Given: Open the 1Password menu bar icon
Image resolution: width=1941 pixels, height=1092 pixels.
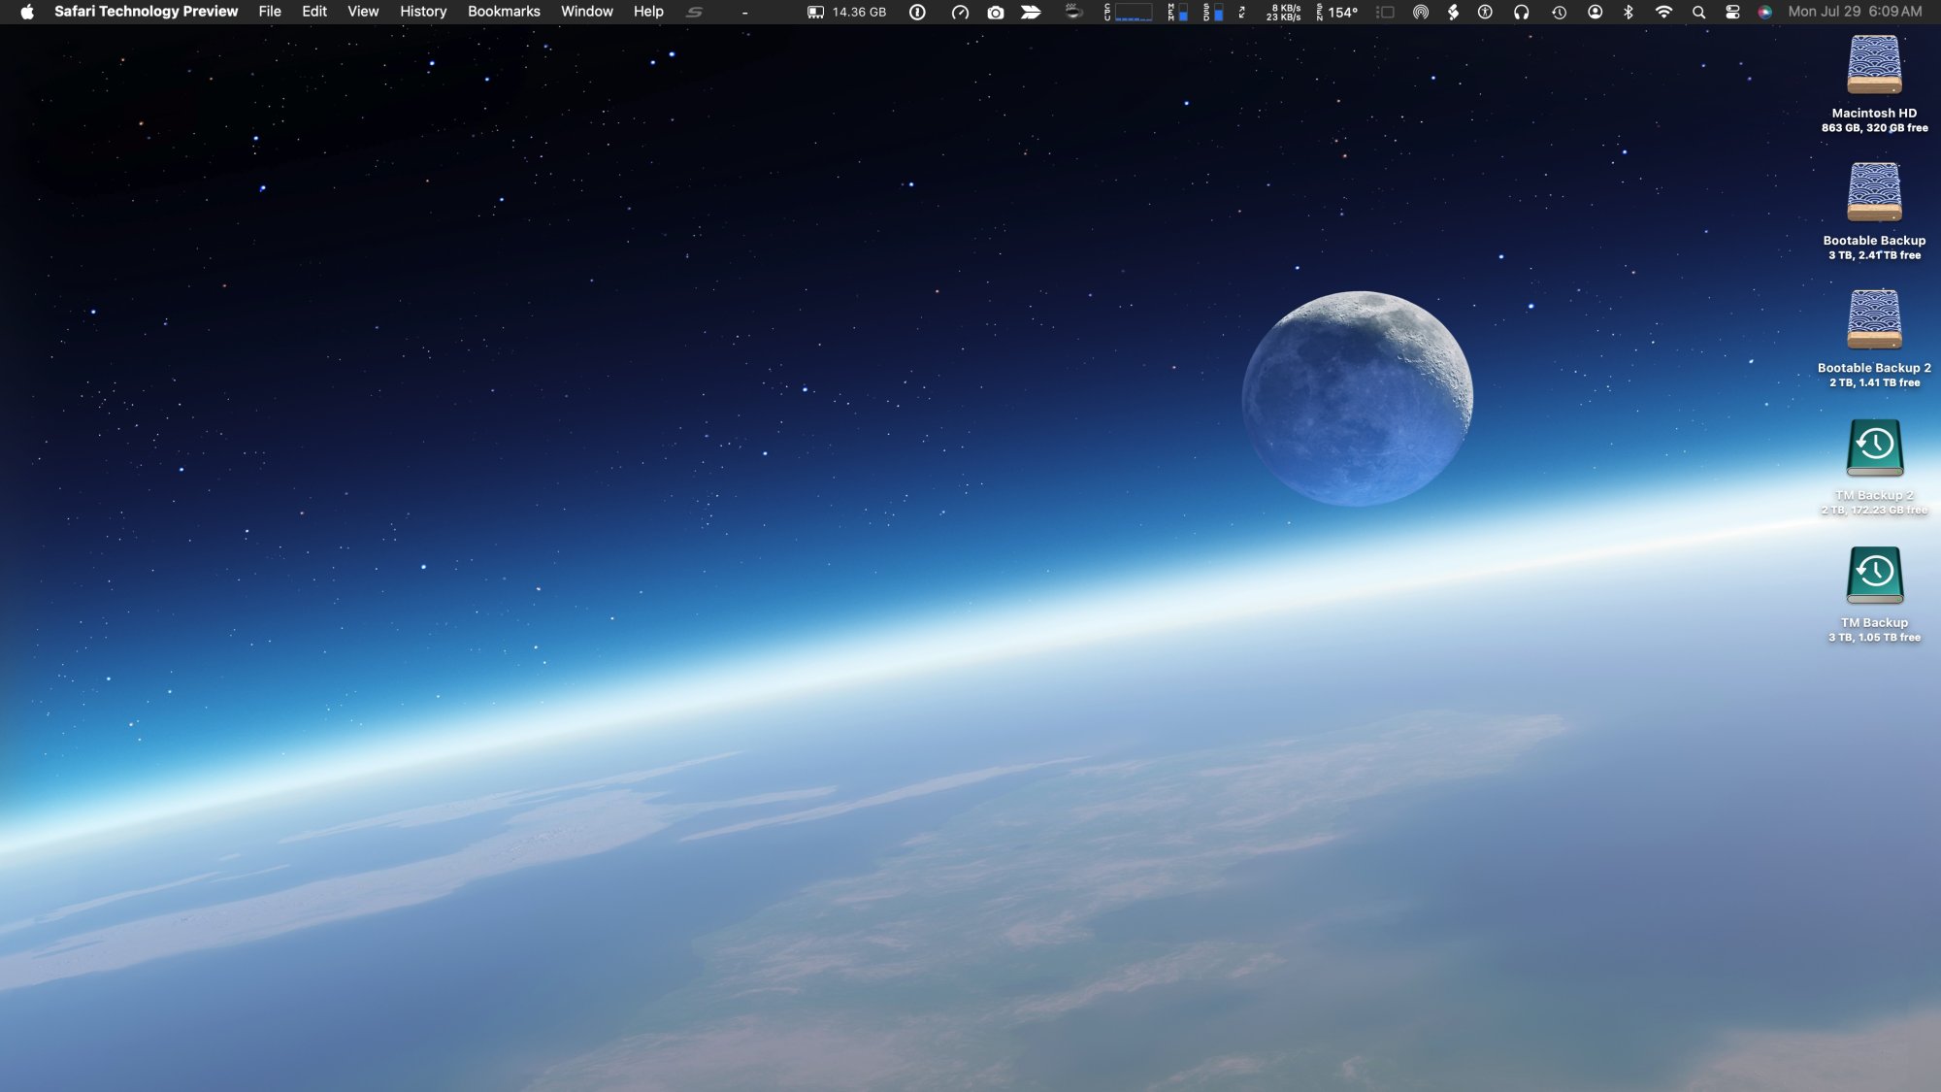Looking at the screenshot, I should click(917, 13).
